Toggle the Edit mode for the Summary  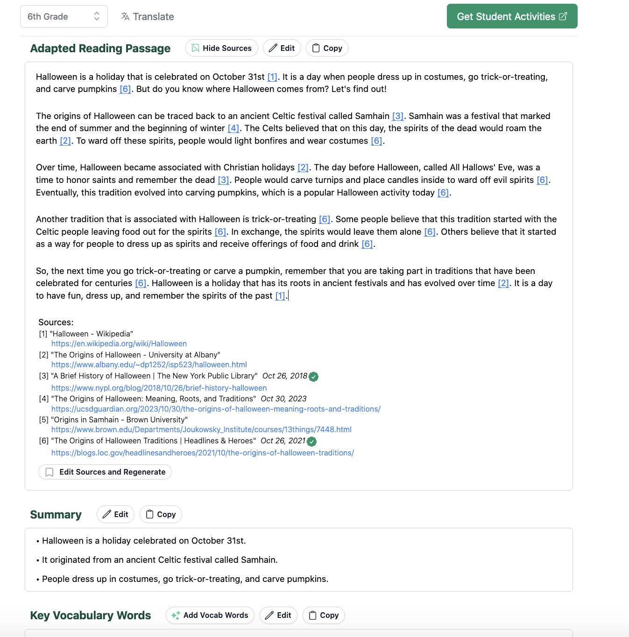coord(115,514)
